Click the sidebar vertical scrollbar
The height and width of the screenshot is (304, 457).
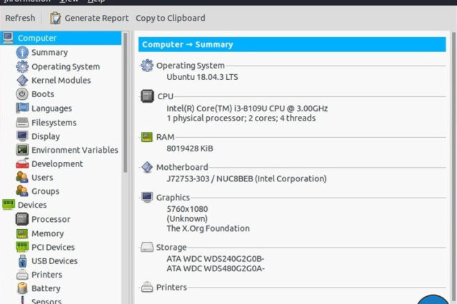click(126, 143)
